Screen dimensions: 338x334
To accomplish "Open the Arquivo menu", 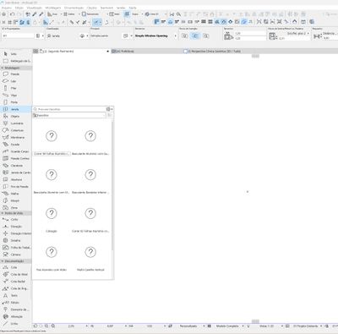I will tap(6, 8).
